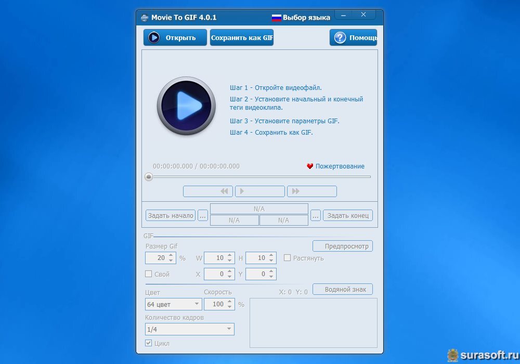The height and width of the screenshot is (364, 520).
Task: Open a video with the Открыть button
Action: pos(175,37)
